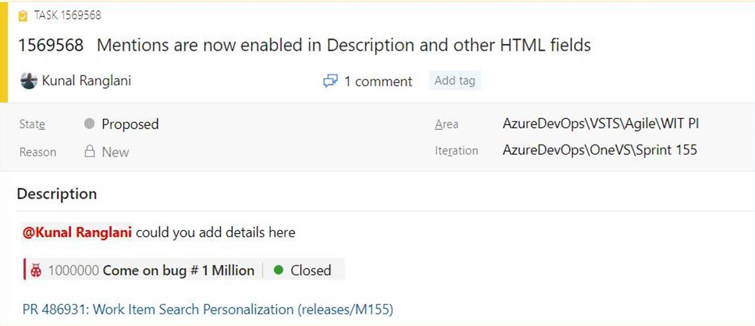Click the red ladybug bug icon
Screen dimensions: 755x326
pyautogui.click(x=35, y=269)
